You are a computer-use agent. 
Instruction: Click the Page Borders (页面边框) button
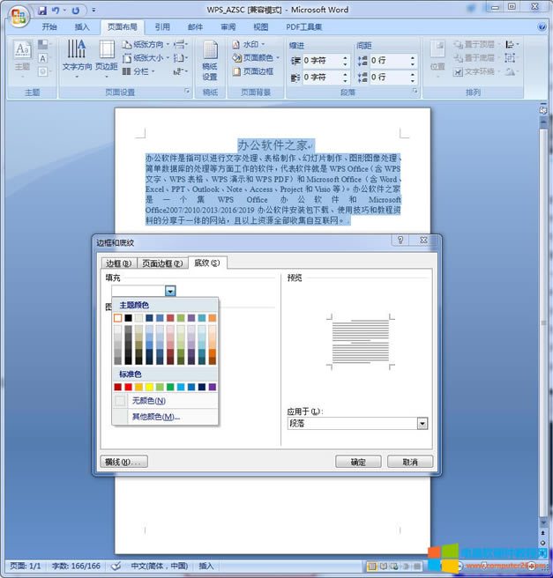253,71
